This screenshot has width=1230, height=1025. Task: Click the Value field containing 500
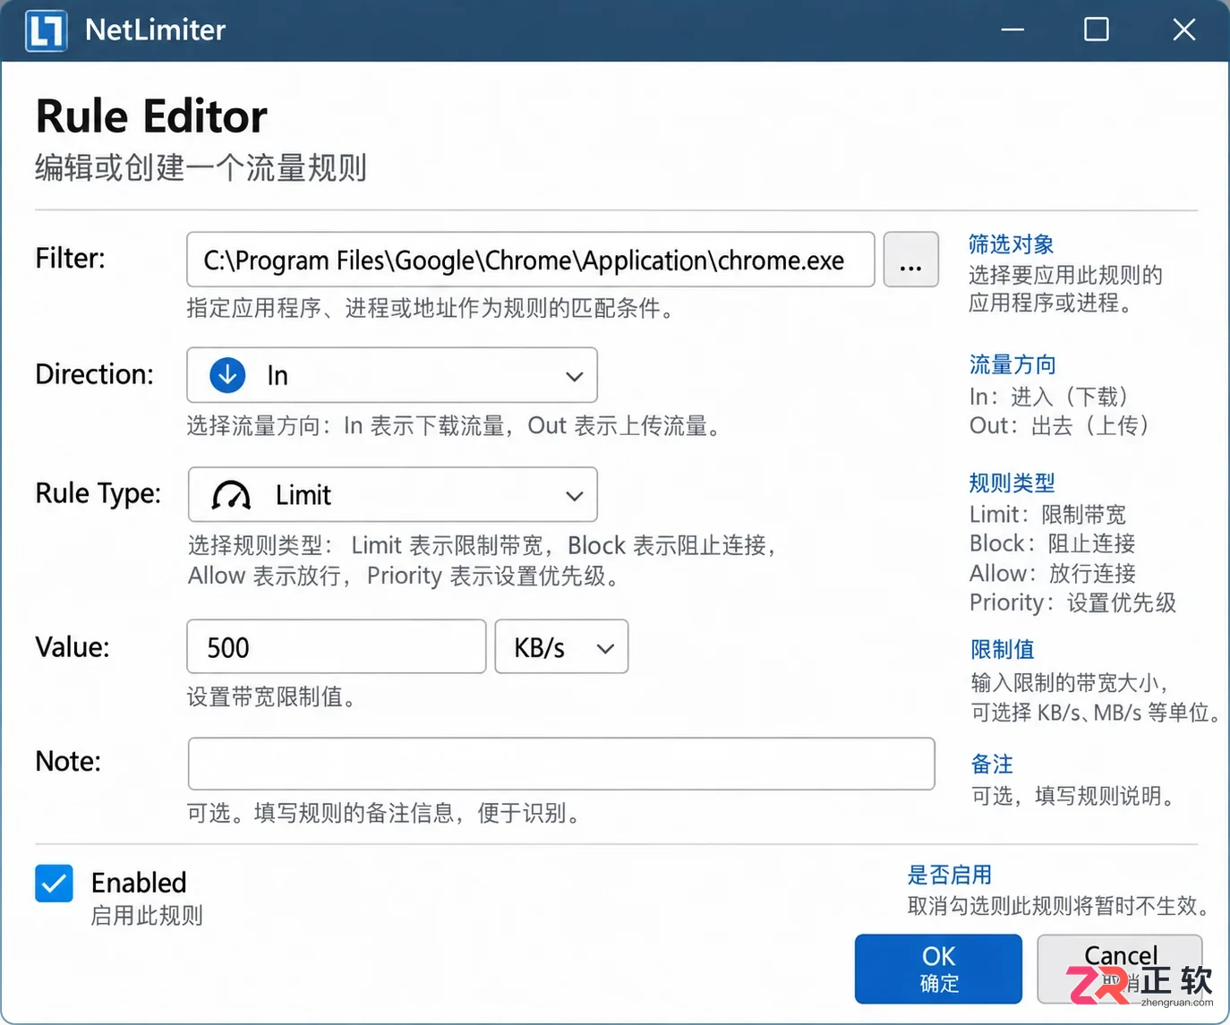point(337,646)
